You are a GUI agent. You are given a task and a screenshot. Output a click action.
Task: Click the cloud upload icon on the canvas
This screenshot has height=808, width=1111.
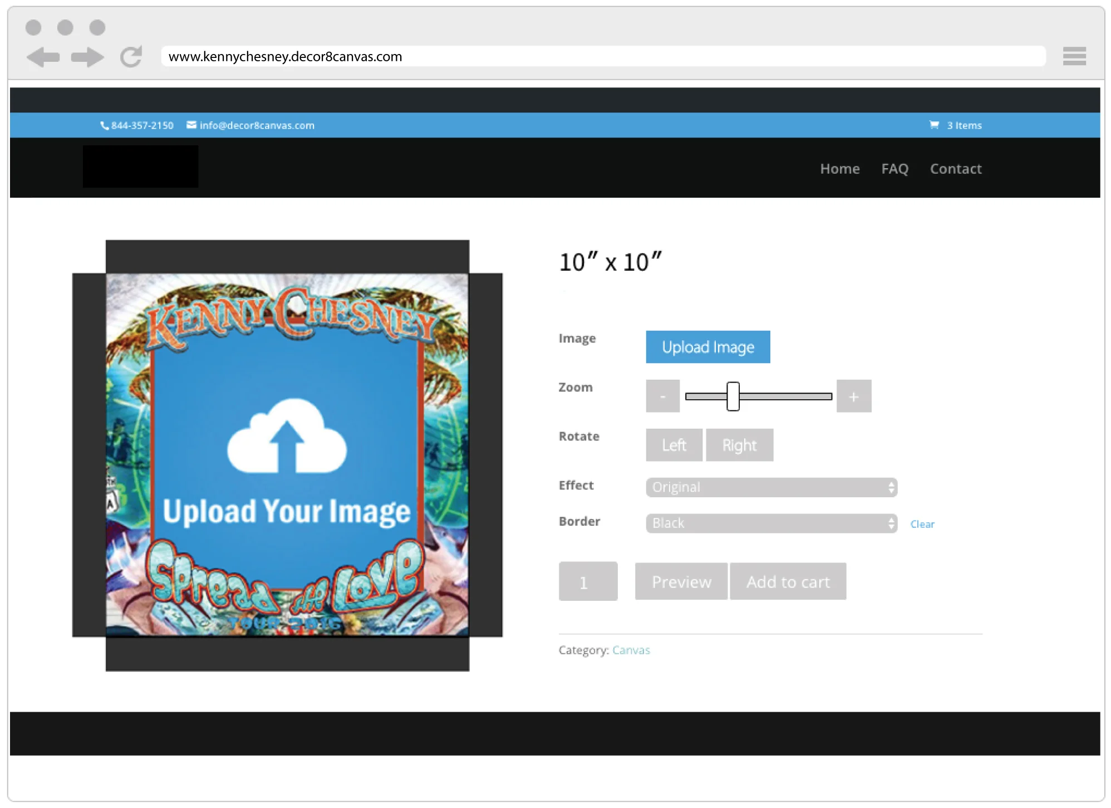287,436
